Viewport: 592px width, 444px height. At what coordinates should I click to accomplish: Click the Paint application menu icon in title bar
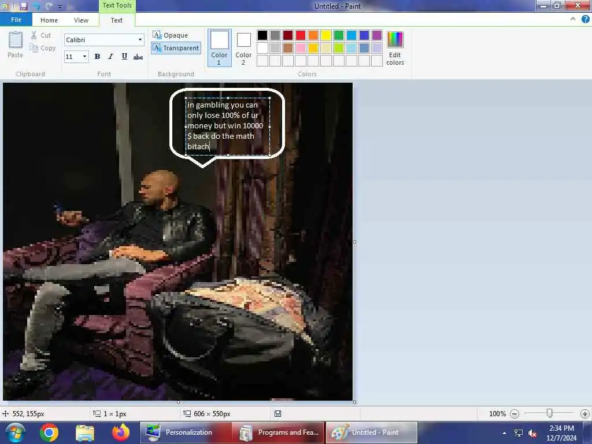[4, 6]
